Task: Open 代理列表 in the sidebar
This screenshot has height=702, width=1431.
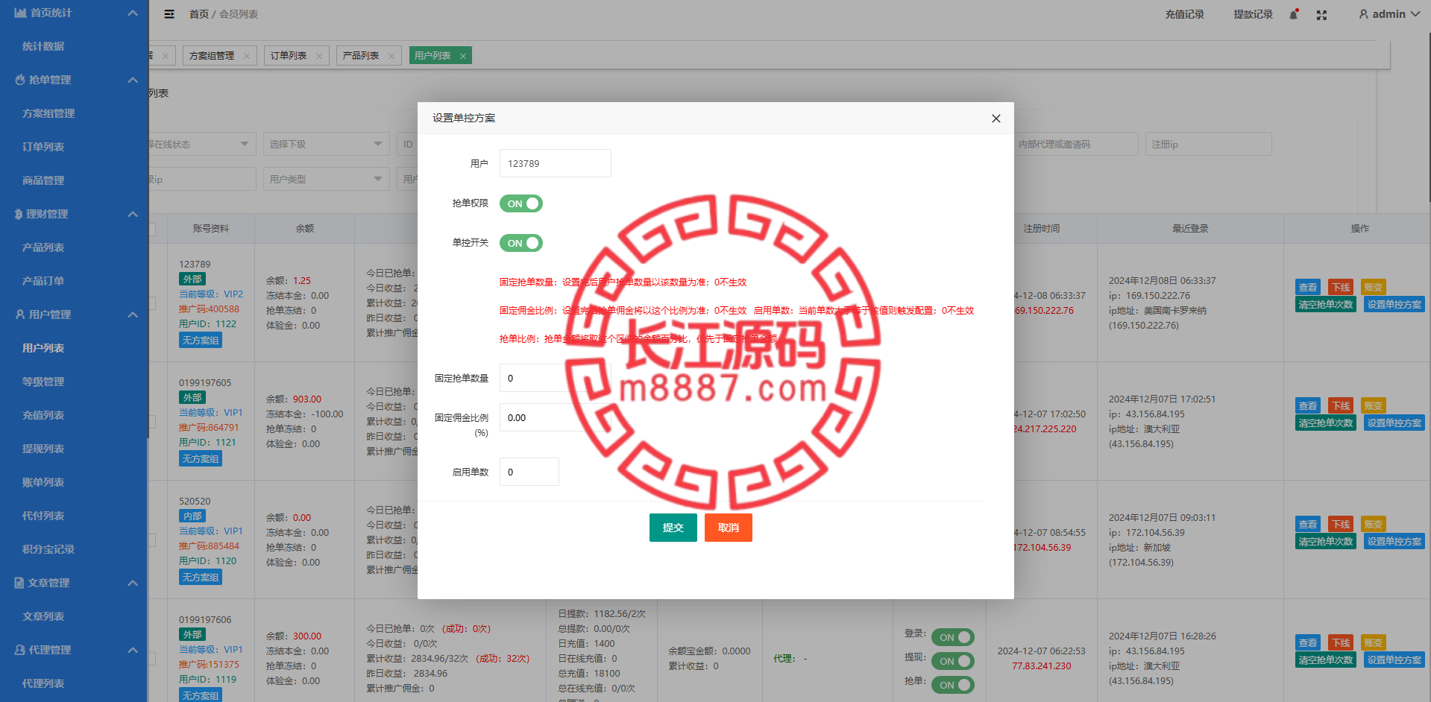Action: 43,683
